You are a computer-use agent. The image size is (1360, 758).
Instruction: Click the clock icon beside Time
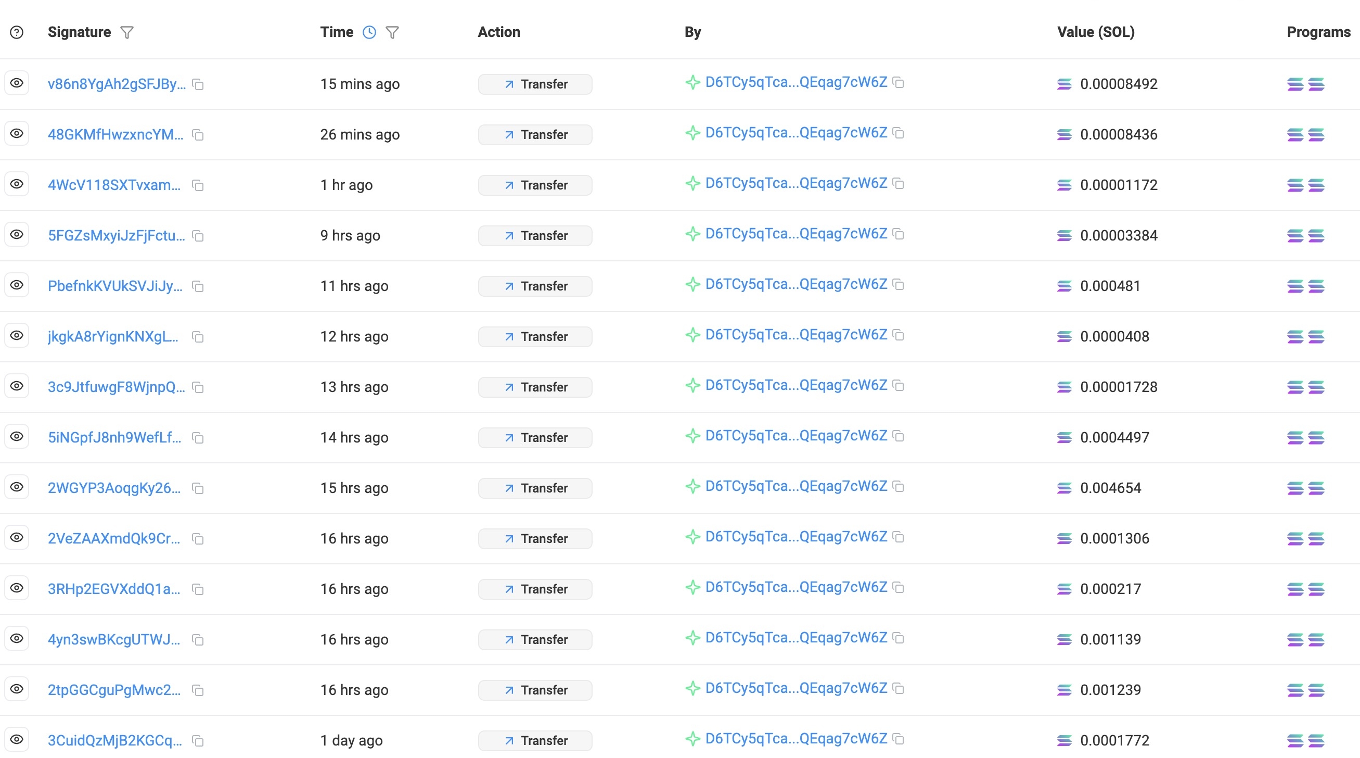[x=369, y=33]
